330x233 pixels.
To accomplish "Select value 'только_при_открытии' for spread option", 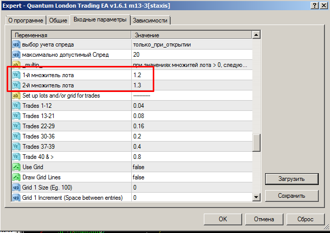I will [162, 44].
